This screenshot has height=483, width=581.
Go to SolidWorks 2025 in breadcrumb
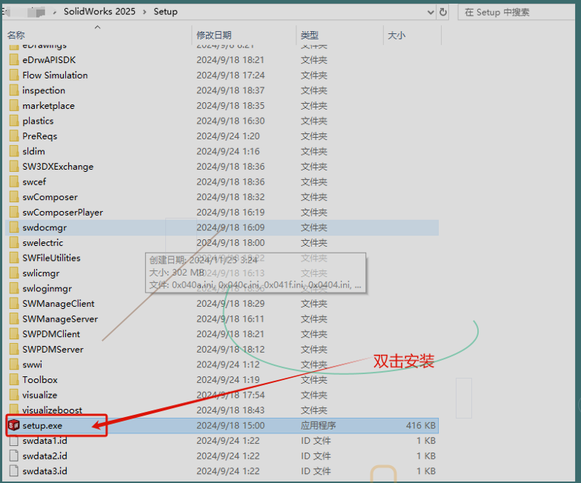pos(99,12)
